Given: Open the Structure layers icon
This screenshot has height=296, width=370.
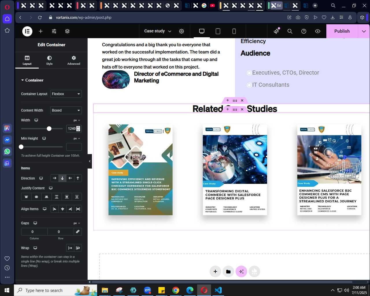Looking at the screenshot, I should pos(67,31).
